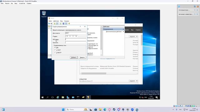Open 'Файл' menu in DHCP window
Viewport: 200px width, 112px height.
click(50, 21)
